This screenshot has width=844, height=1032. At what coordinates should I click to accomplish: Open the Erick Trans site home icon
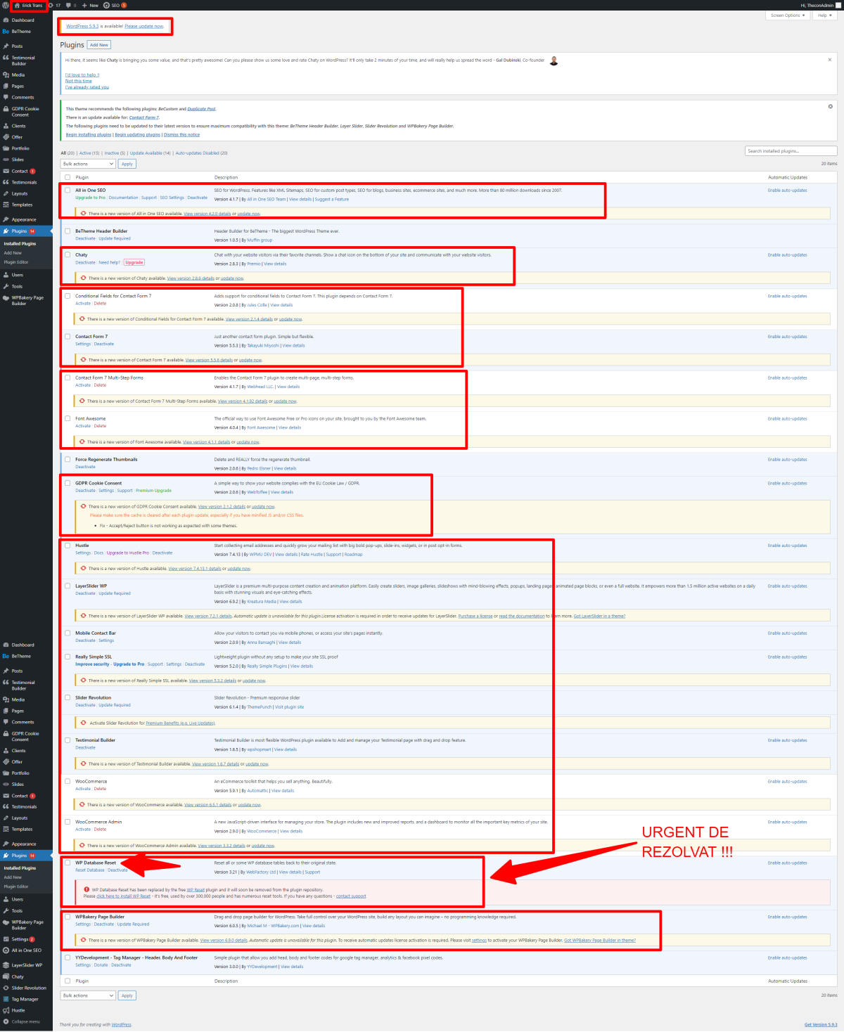(18, 5)
